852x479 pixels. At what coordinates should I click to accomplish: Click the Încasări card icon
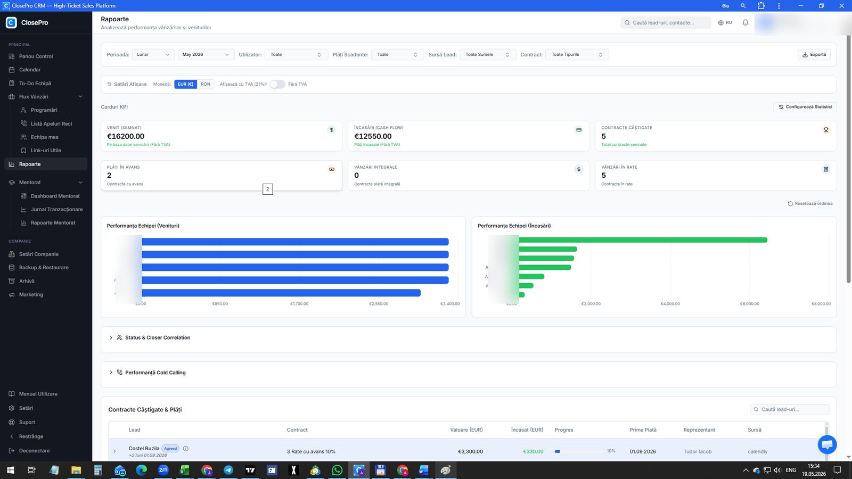(x=579, y=130)
